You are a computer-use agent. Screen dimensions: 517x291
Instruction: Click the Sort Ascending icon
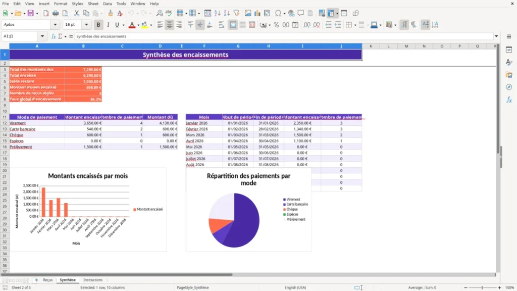coord(217,13)
